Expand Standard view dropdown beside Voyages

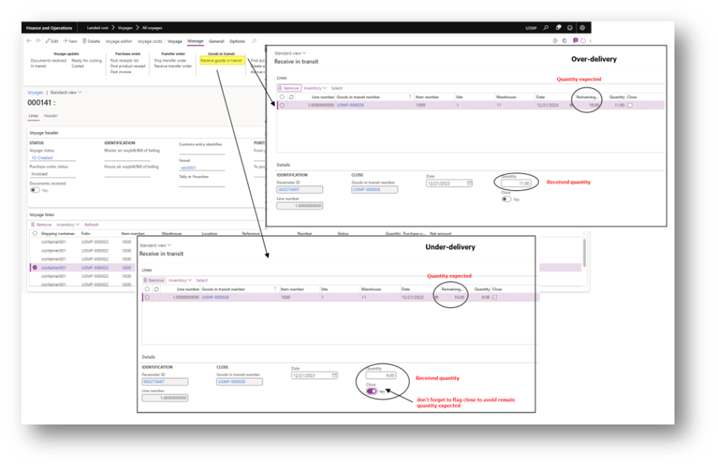(65, 92)
